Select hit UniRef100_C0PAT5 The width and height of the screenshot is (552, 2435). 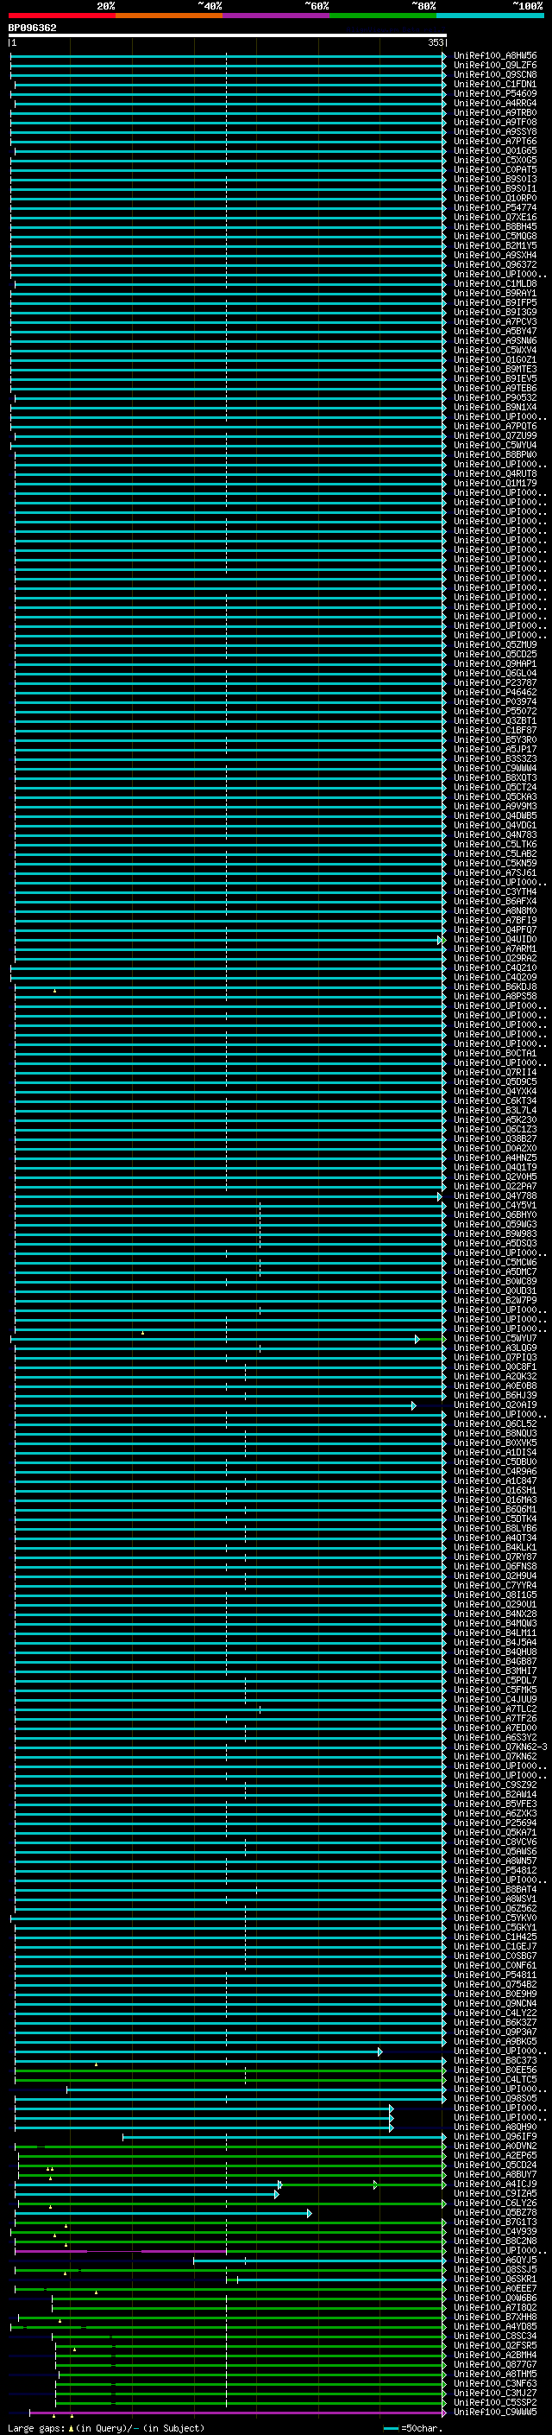pyautogui.click(x=495, y=169)
